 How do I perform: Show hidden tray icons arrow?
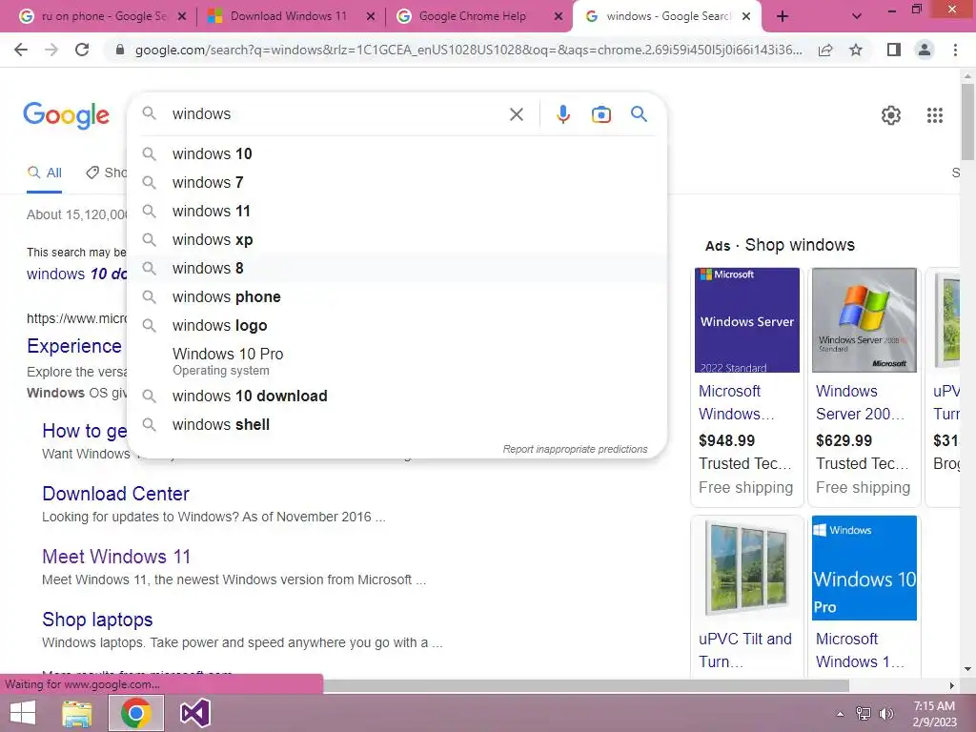(x=841, y=714)
